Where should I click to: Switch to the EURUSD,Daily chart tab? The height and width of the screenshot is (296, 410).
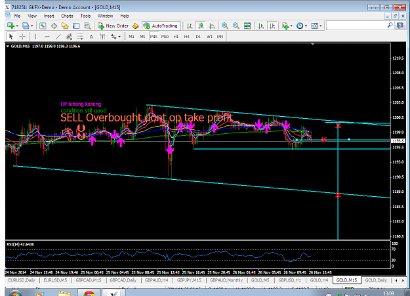tap(22, 280)
